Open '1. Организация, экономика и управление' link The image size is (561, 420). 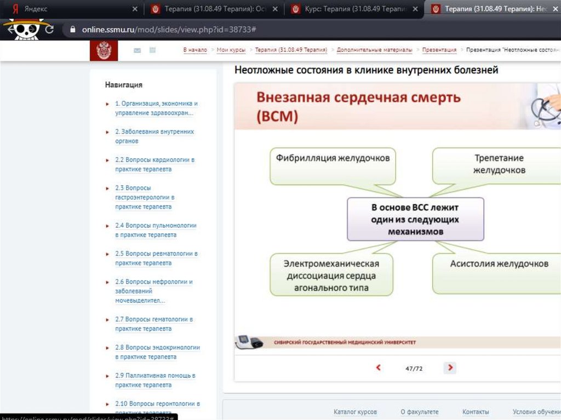(156, 108)
